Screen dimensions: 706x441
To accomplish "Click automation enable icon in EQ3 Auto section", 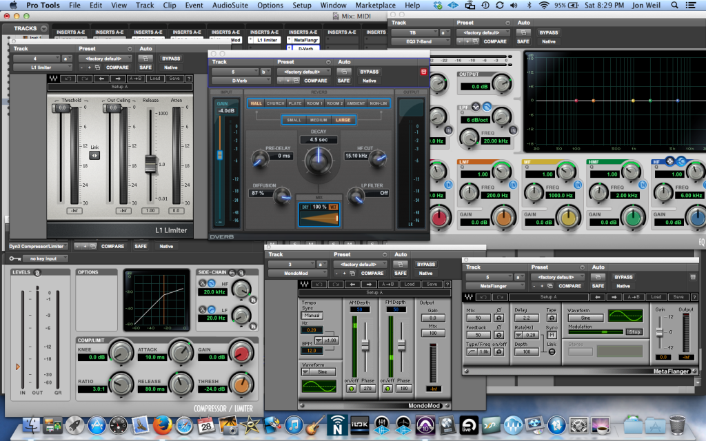I will click(523, 32).
